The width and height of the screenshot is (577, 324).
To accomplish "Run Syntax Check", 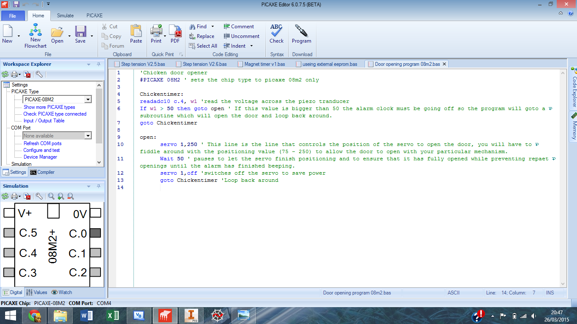I will [x=276, y=34].
